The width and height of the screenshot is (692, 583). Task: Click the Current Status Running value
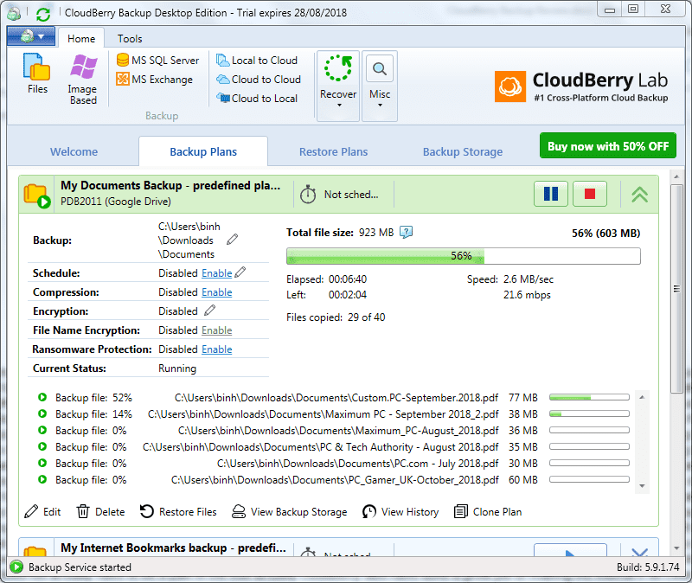coord(177,368)
